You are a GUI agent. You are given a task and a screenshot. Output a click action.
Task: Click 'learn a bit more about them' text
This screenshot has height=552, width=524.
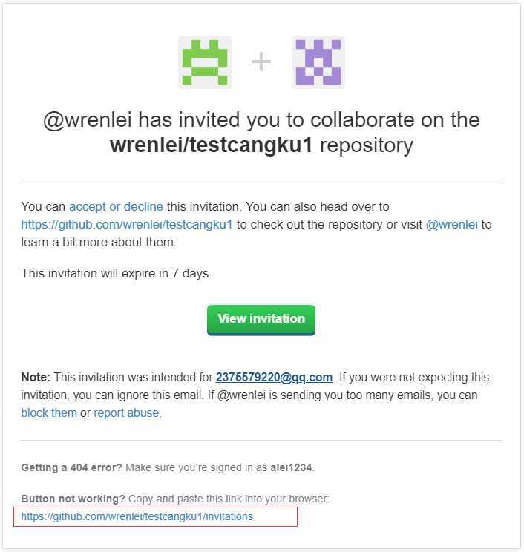click(x=97, y=242)
